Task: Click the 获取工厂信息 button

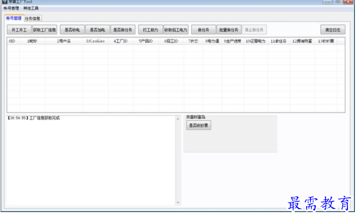Action: 44,30
